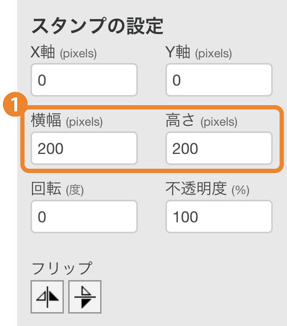Viewport: 287px width, 326px height.
Task: Click the 回転 label text
Action: click(46, 188)
